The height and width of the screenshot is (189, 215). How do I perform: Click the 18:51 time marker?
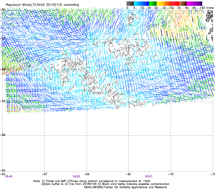pos(148,176)
